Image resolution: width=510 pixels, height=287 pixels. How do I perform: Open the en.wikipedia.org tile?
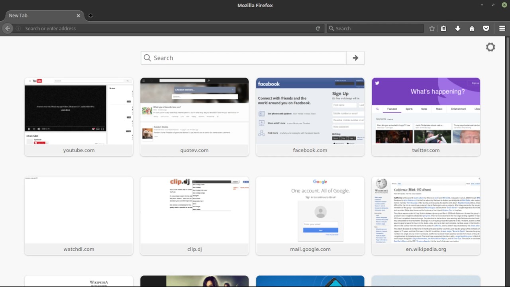pyautogui.click(x=426, y=216)
